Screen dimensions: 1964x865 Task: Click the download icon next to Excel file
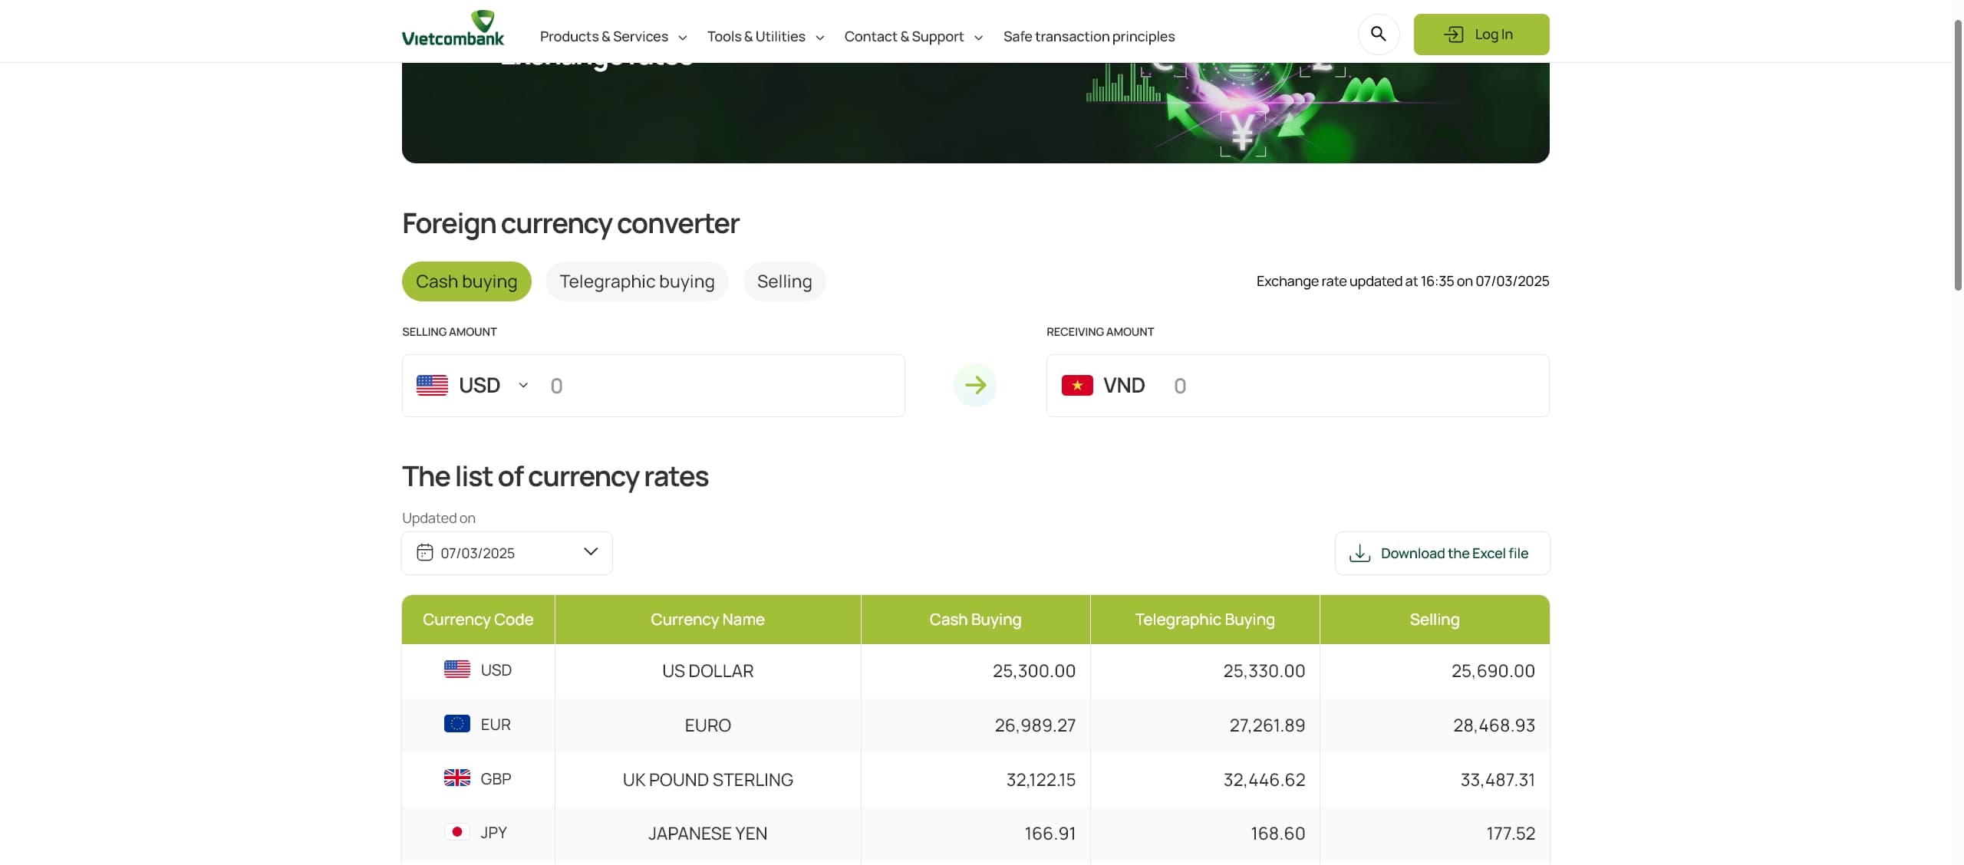(1359, 552)
